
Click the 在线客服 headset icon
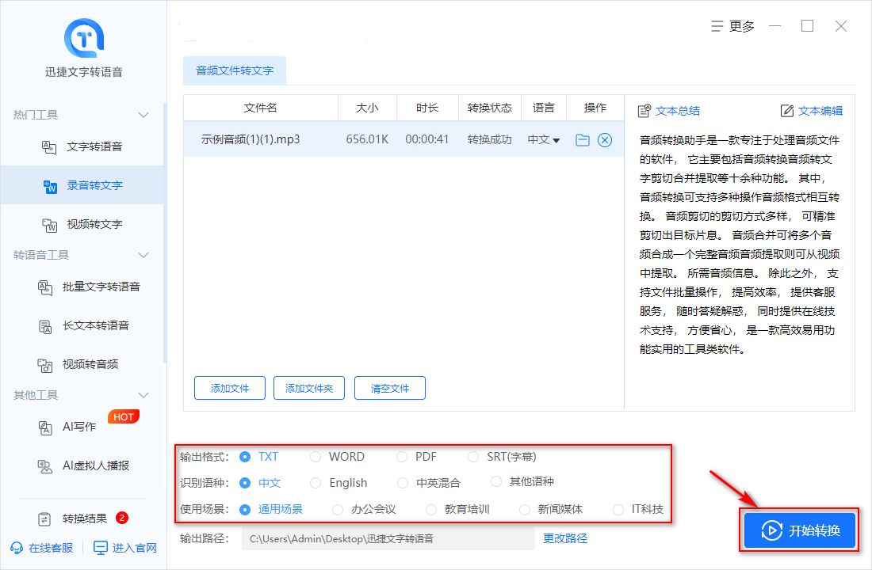[x=17, y=548]
